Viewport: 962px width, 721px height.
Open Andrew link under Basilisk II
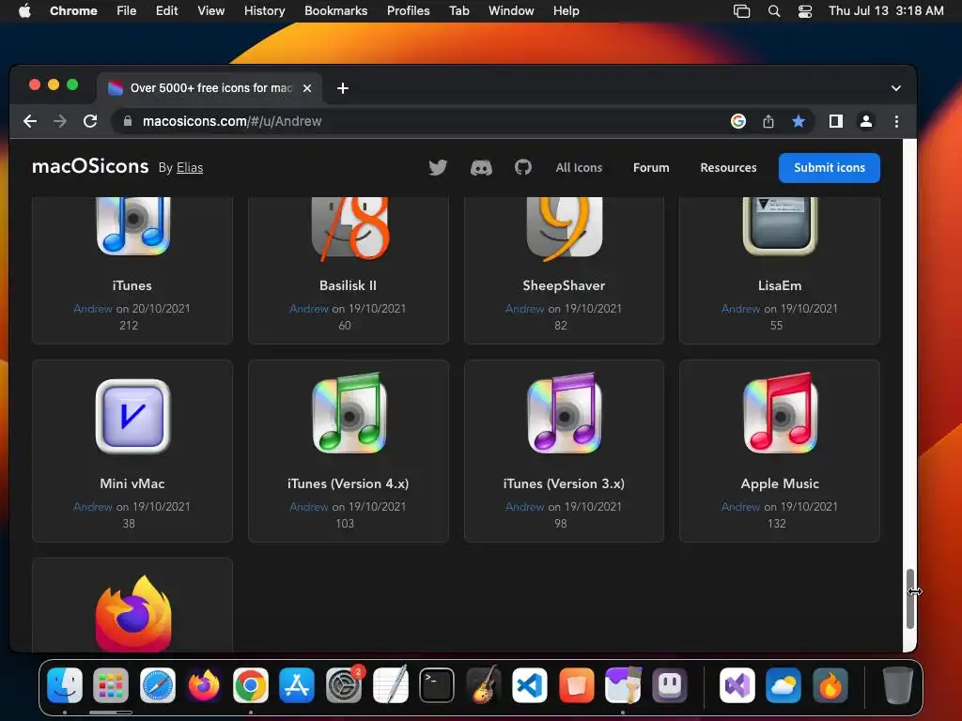(x=308, y=308)
